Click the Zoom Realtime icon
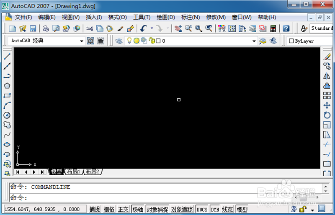The width and height of the screenshot is (335, 215). [188, 28]
